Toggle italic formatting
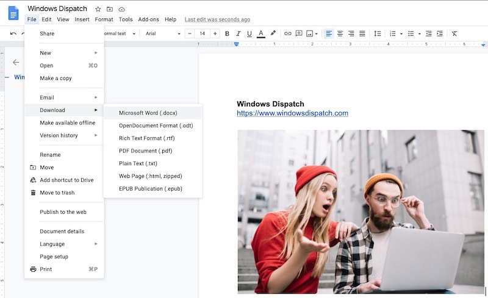This screenshot has height=298, width=488. (x=238, y=34)
